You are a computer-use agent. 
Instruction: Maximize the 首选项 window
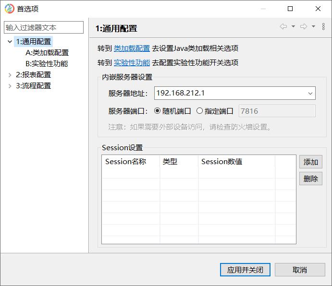pos(290,9)
